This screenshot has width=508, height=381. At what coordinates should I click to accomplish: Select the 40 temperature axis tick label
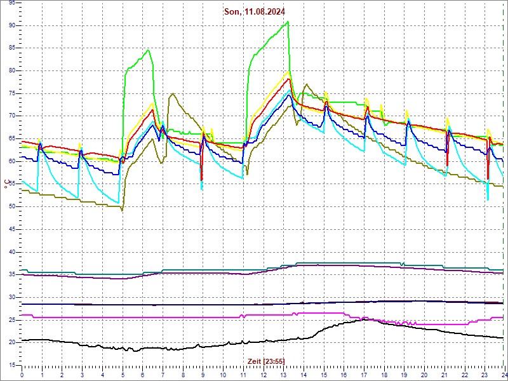tap(11, 252)
